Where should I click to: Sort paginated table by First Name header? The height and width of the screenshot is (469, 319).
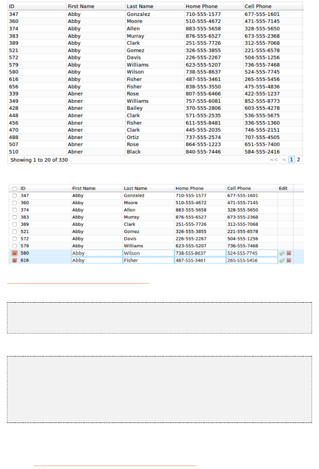[x=96, y=6]
